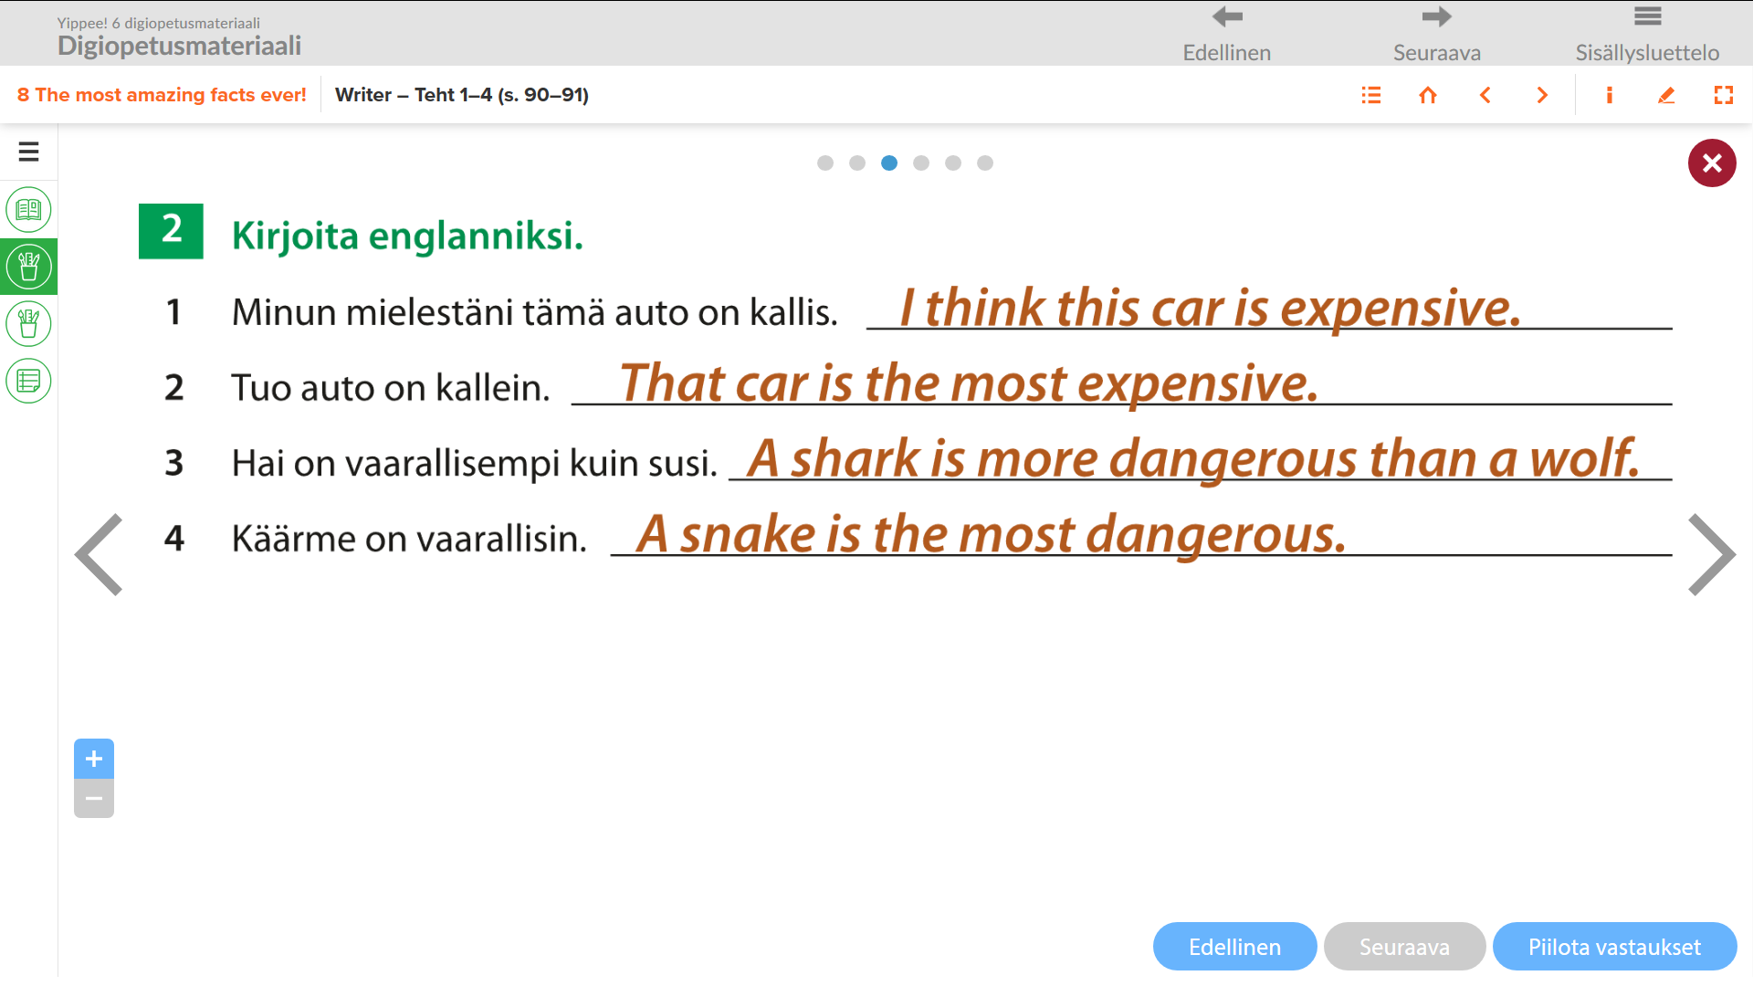The image size is (1753, 986).
Task: Open the list sheet sidebar icon
Action: (x=28, y=381)
